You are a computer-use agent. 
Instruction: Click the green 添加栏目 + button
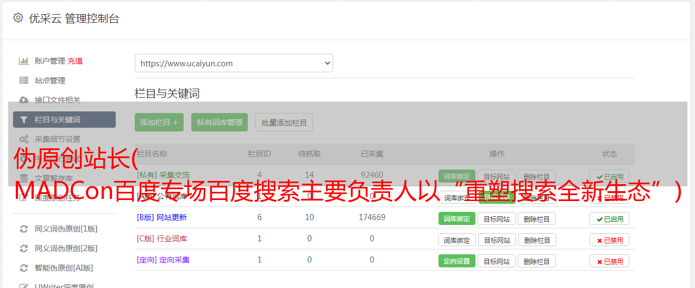tap(159, 122)
